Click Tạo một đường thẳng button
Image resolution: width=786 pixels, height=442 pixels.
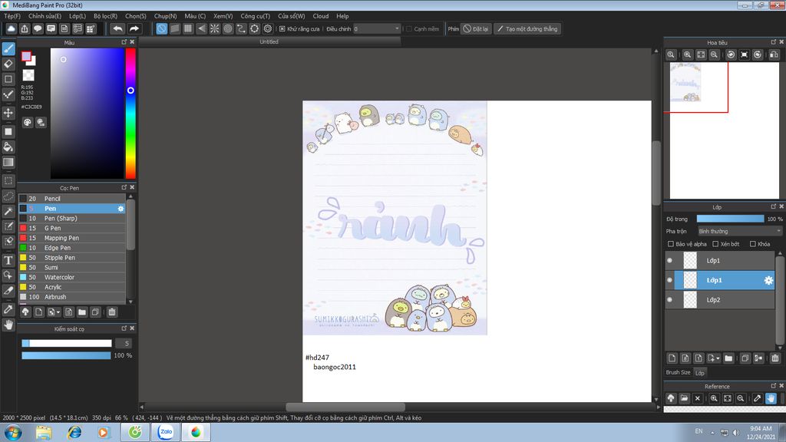tap(527, 29)
